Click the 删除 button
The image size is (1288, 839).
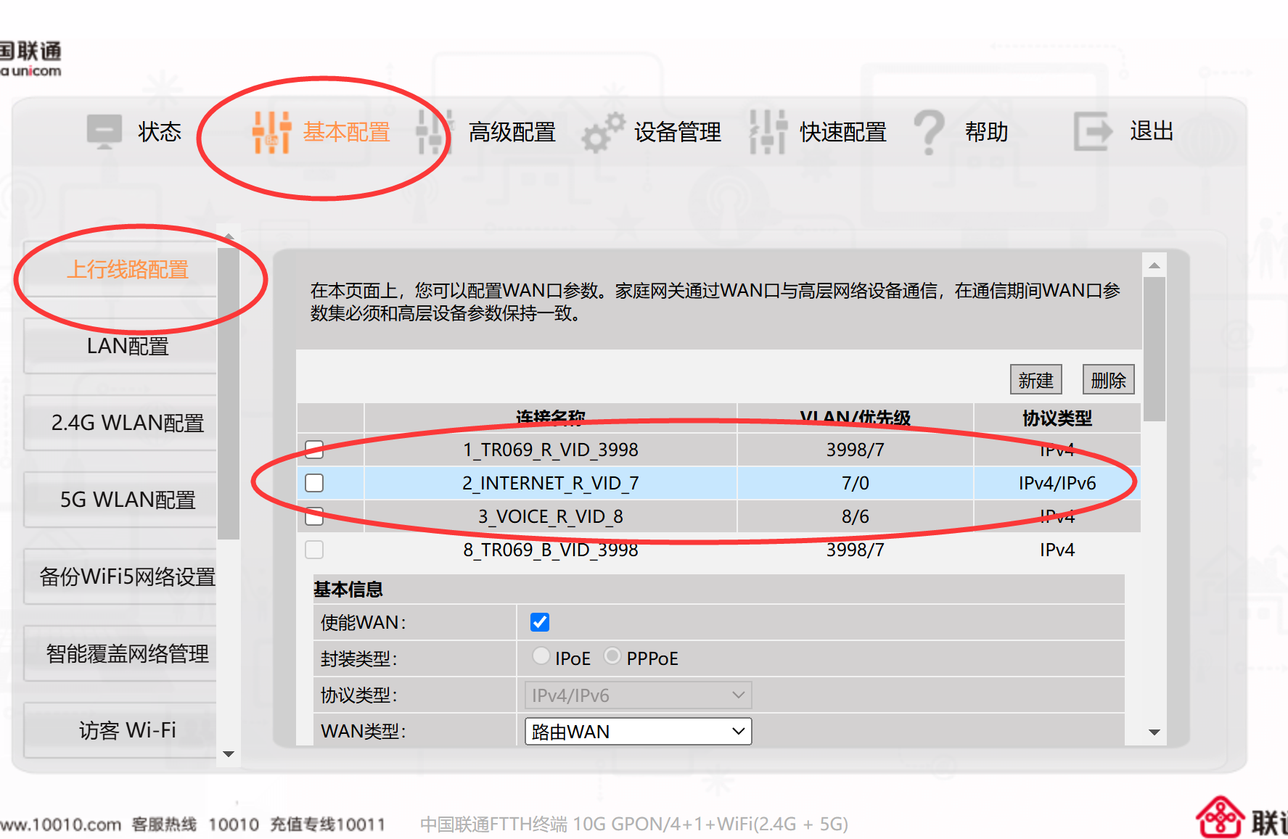coord(1108,379)
